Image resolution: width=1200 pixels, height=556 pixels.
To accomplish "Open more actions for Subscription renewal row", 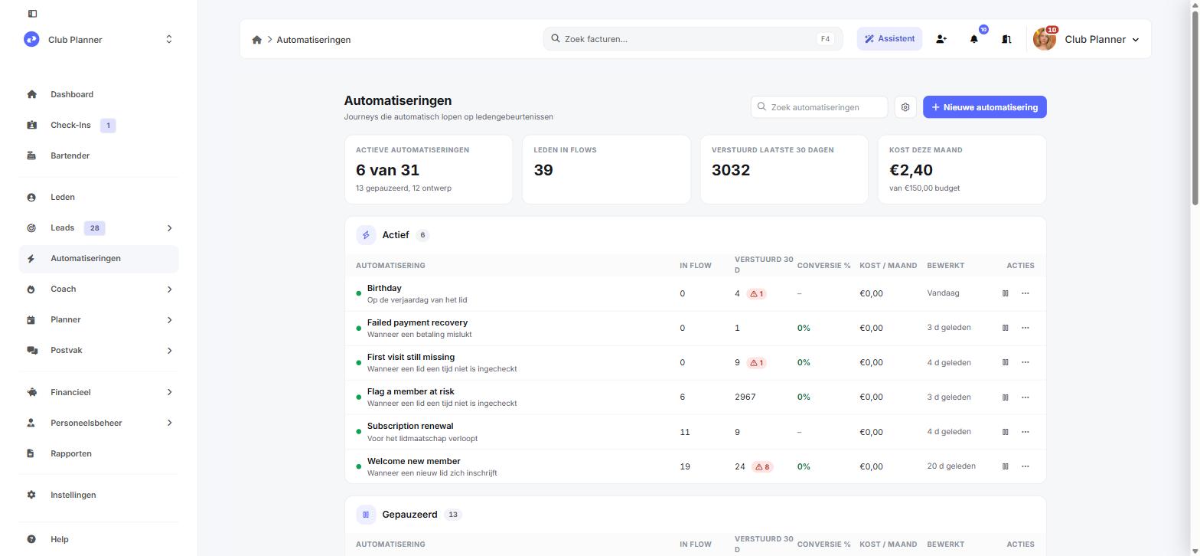I will [x=1026, y=432].
